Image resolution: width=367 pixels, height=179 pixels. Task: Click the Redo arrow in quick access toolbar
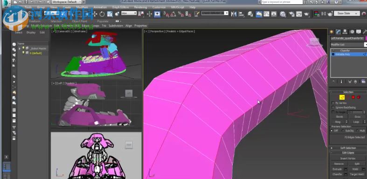(x=40, y=2)
